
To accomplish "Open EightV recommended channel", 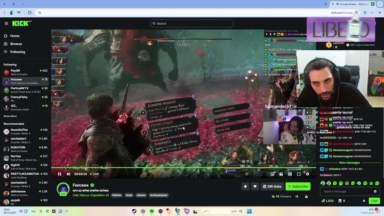I will [25, 166].
